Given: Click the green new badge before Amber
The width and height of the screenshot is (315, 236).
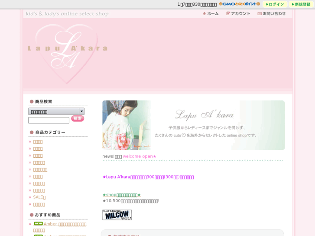Looking at the screenshot, I should [x=38, y=223].
